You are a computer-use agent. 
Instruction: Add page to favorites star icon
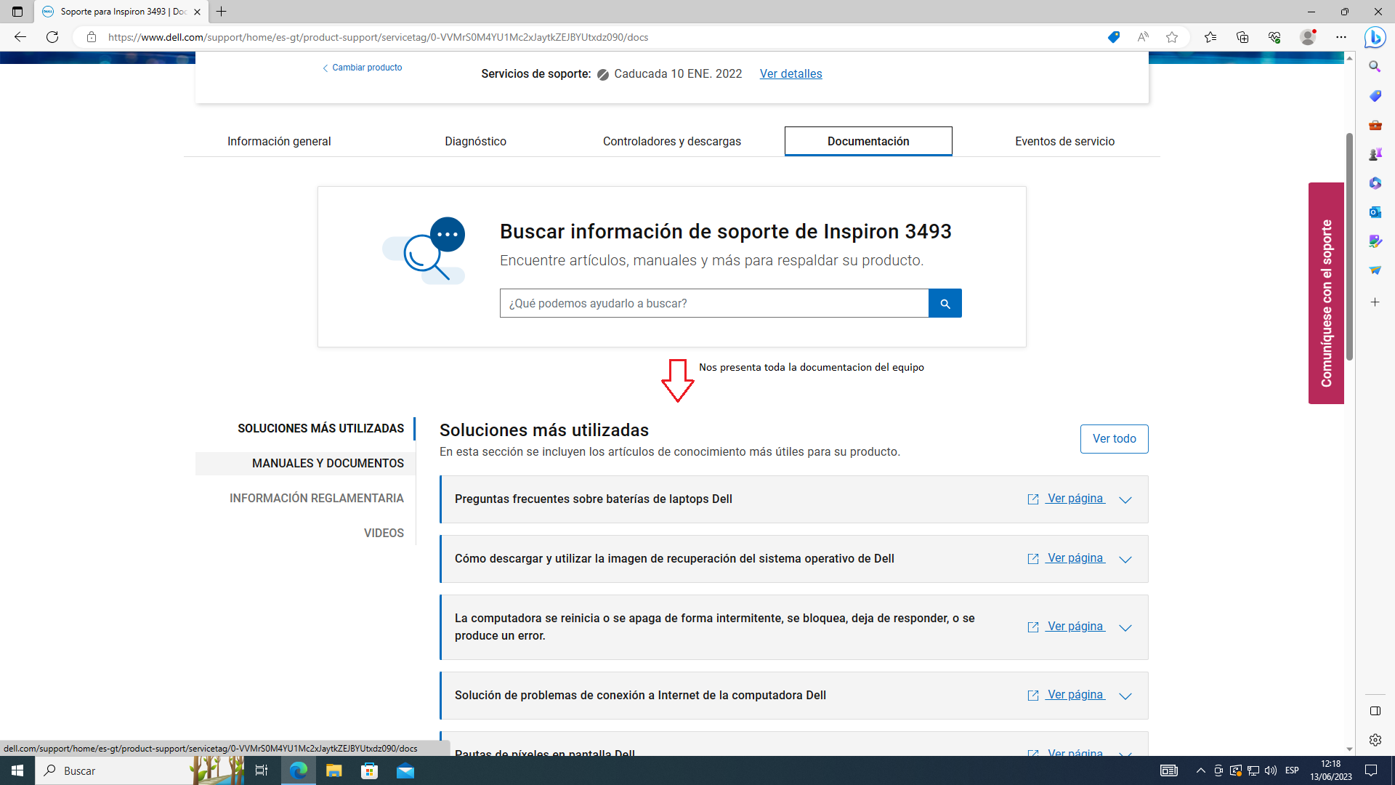(1172, 37)
